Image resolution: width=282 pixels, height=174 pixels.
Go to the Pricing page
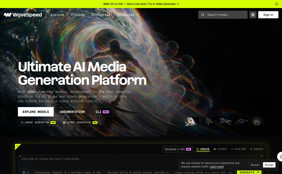pos(78,15)
